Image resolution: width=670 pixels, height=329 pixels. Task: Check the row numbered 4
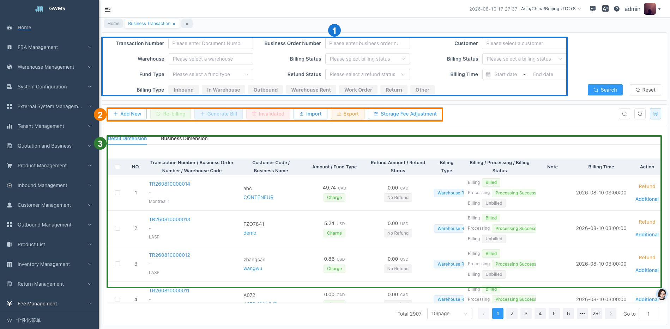click(117, 299)
